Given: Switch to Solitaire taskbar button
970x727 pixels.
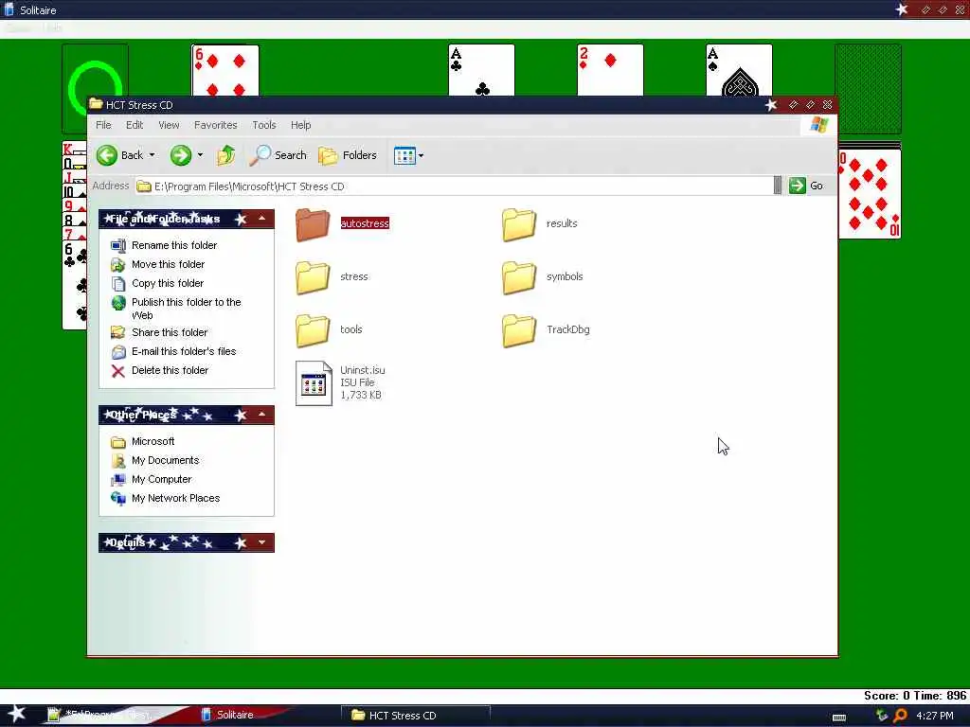Looking at the screenshot, I should coord(266,715).
